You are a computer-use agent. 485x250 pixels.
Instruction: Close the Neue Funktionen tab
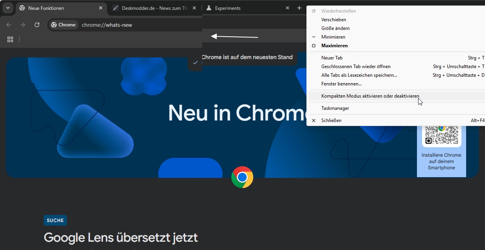(101, 8)
